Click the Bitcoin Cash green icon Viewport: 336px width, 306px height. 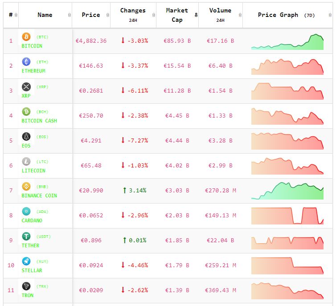[x=26, y=112]
